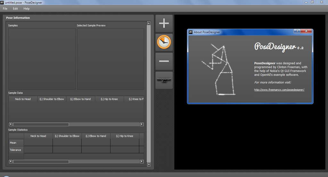Viewport: 328px width, 177px height.
Task: Click the corner cell of Sample Statistics table
Action: click(x=16, y=136)
